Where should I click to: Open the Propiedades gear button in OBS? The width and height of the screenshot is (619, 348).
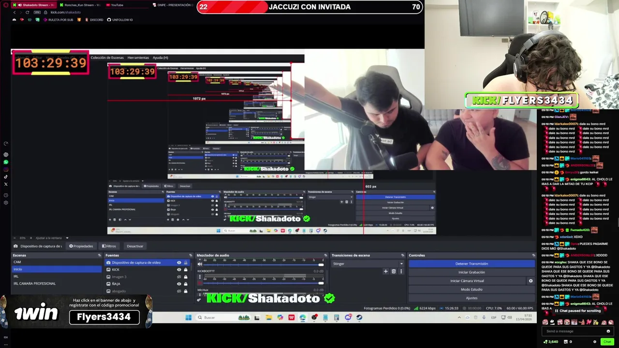(x=81, y=246)
